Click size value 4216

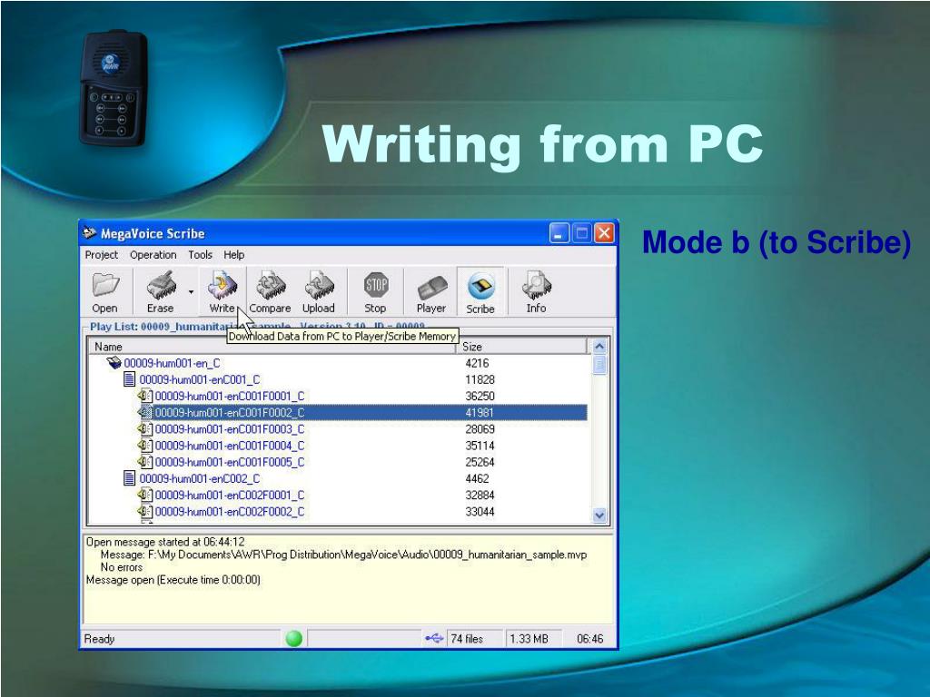[x=477, y=363]
